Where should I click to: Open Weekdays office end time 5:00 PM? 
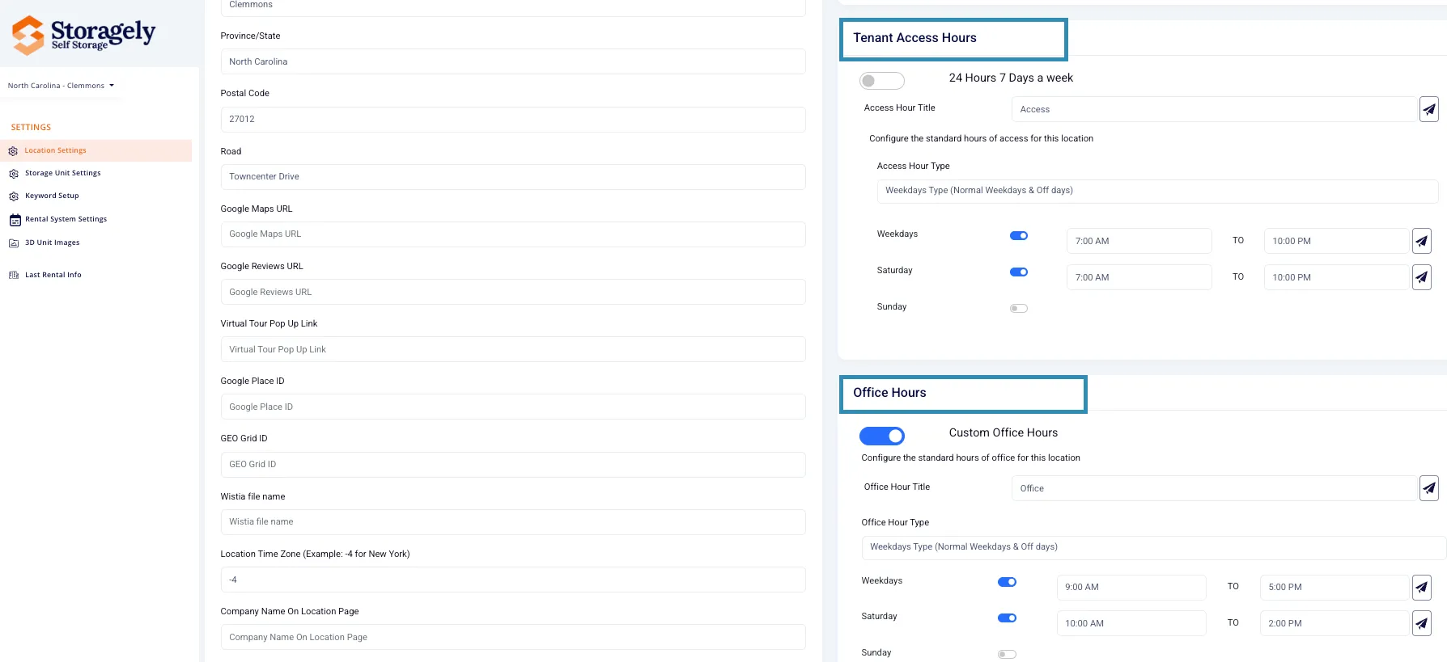[1335, 588]
